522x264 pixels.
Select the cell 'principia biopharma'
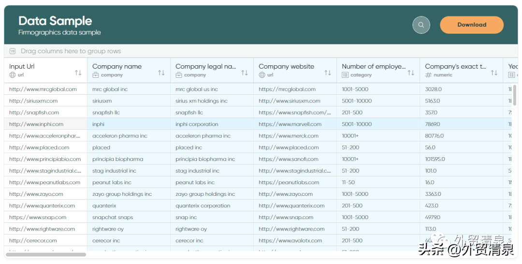(x=129, y=159)
